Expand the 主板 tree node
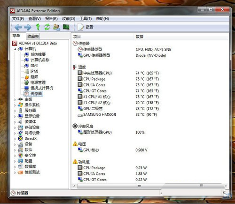The height and width of the screenshot is (204, 235). tap(15, 99)
